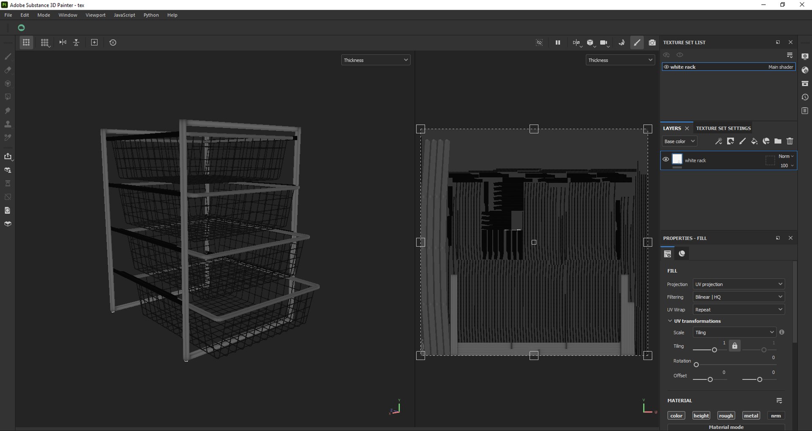This screenshot has height=431, width=812.
Task: Open the Base color channel dropdown
Action: (x=679, y=141)
